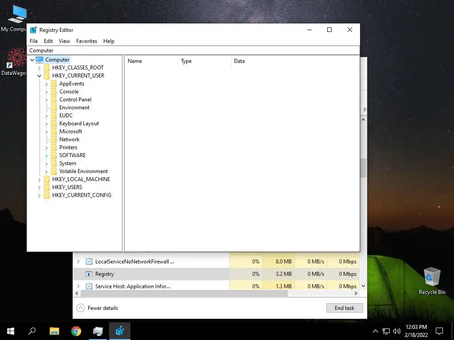Open the Edit menu
Image resolution: width=454 pixels, height=340 pixels.
click(48, 41)
